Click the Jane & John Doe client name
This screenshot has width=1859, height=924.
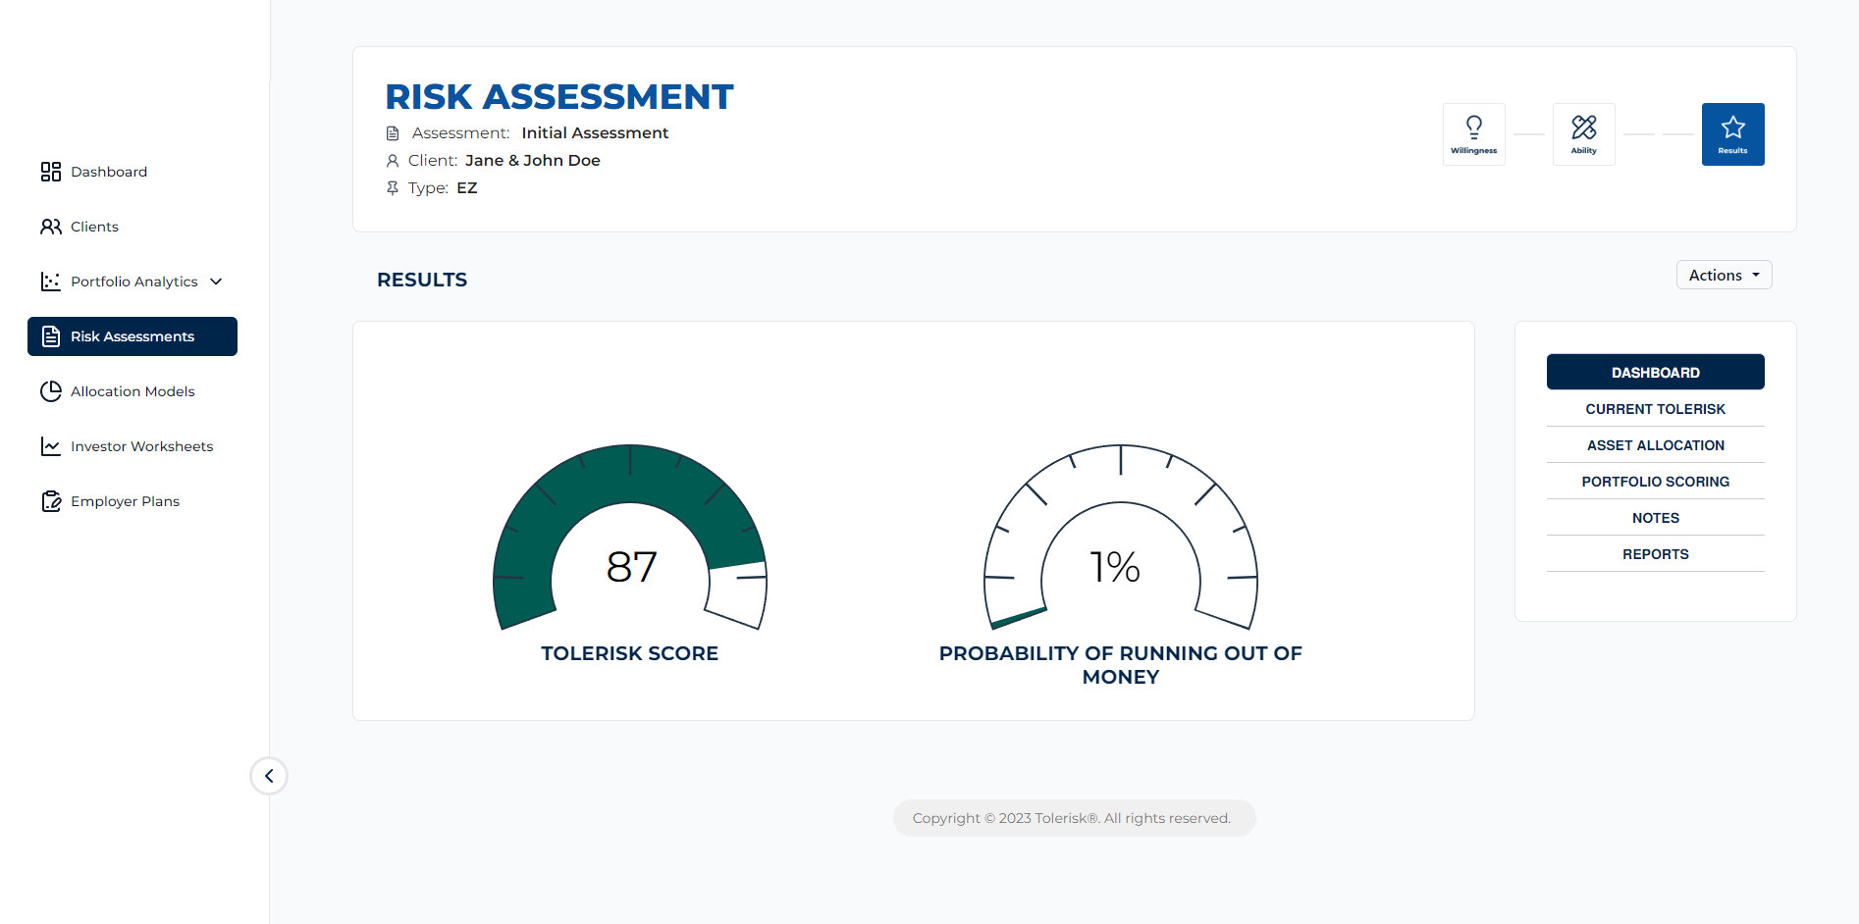533,161
